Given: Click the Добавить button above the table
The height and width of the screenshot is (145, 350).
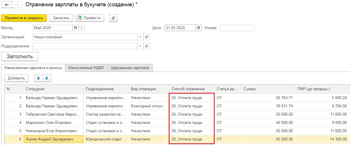Looking at the screenshot, I should [16, 78].
